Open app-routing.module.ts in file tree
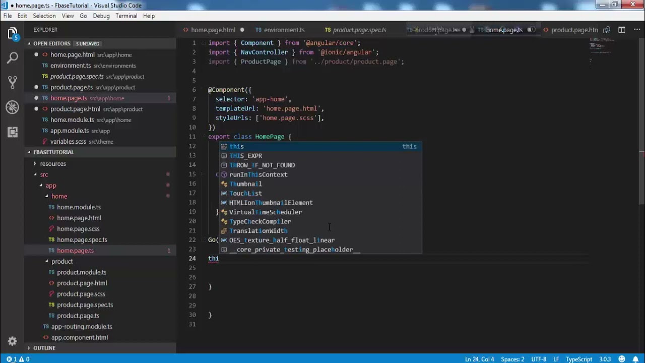 pos(100,326)
